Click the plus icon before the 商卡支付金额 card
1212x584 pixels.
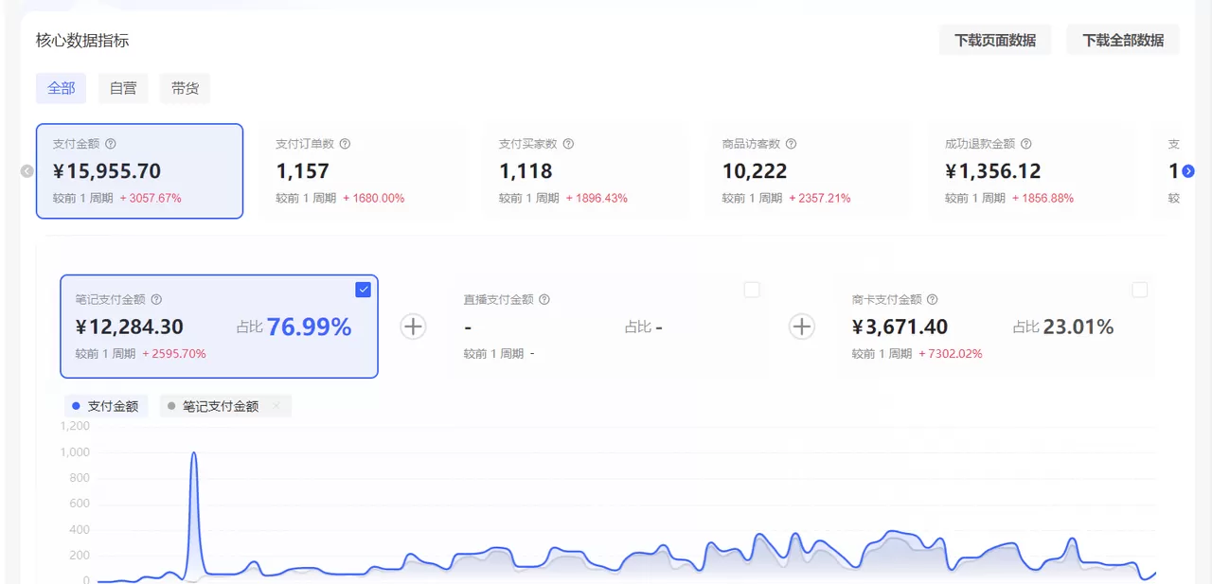point(802,327)
